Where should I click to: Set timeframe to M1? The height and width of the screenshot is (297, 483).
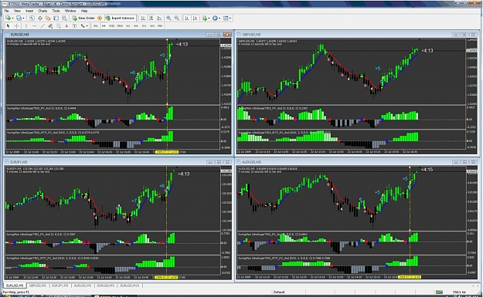click(96, 25)
